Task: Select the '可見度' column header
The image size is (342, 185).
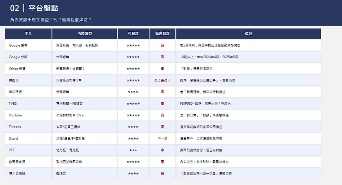Action: (x=133, y=34)
